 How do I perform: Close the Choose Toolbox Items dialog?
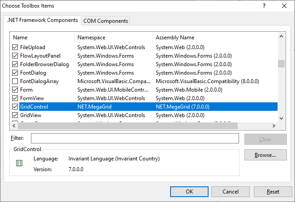[284, 6]
